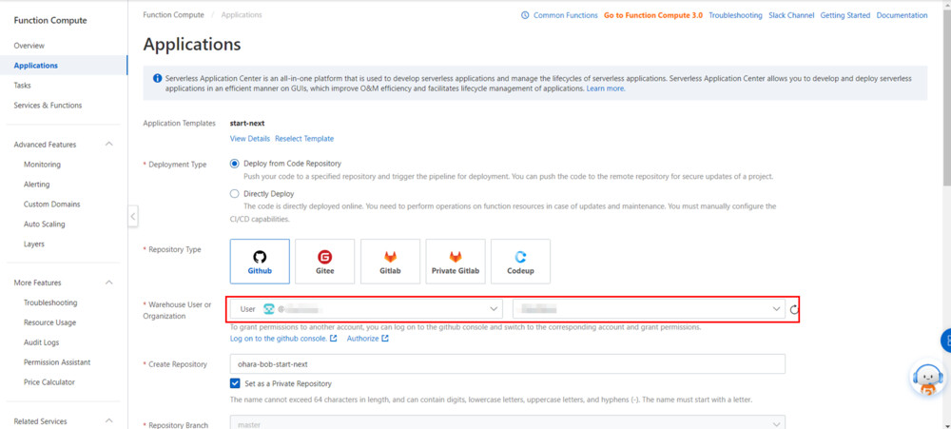
Task: Click Reselect Template link
Action: coord(304,139)
